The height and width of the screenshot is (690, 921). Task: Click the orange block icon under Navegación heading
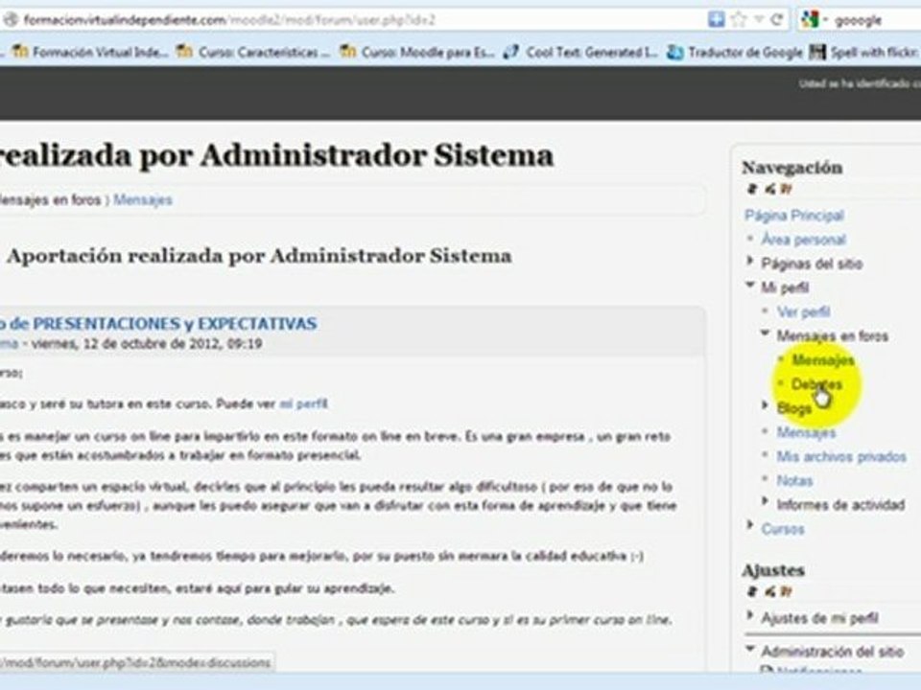pyautogui.click(x=787, y=189)
